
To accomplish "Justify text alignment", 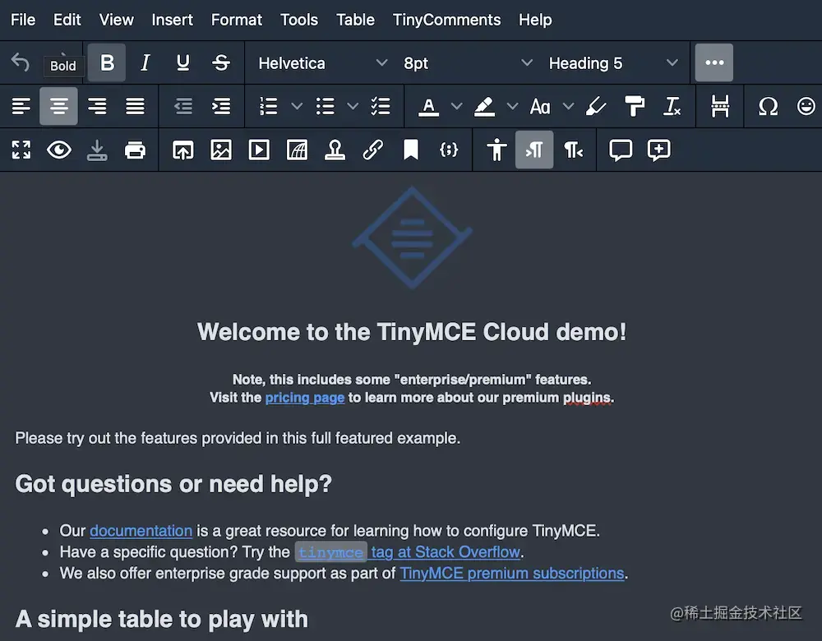I will (x=136, y=106).
